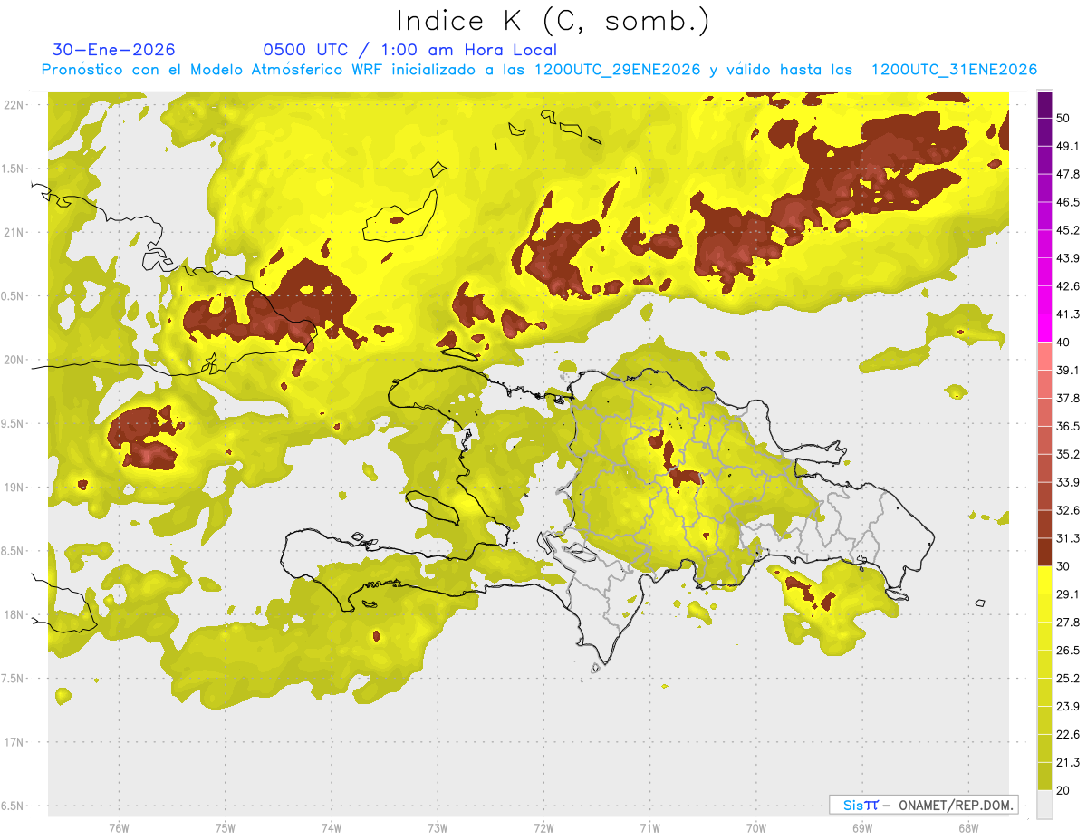Select the colorbar value 43.9
The height and width of the screenshot is (840, 1087).
(1068, 258)
